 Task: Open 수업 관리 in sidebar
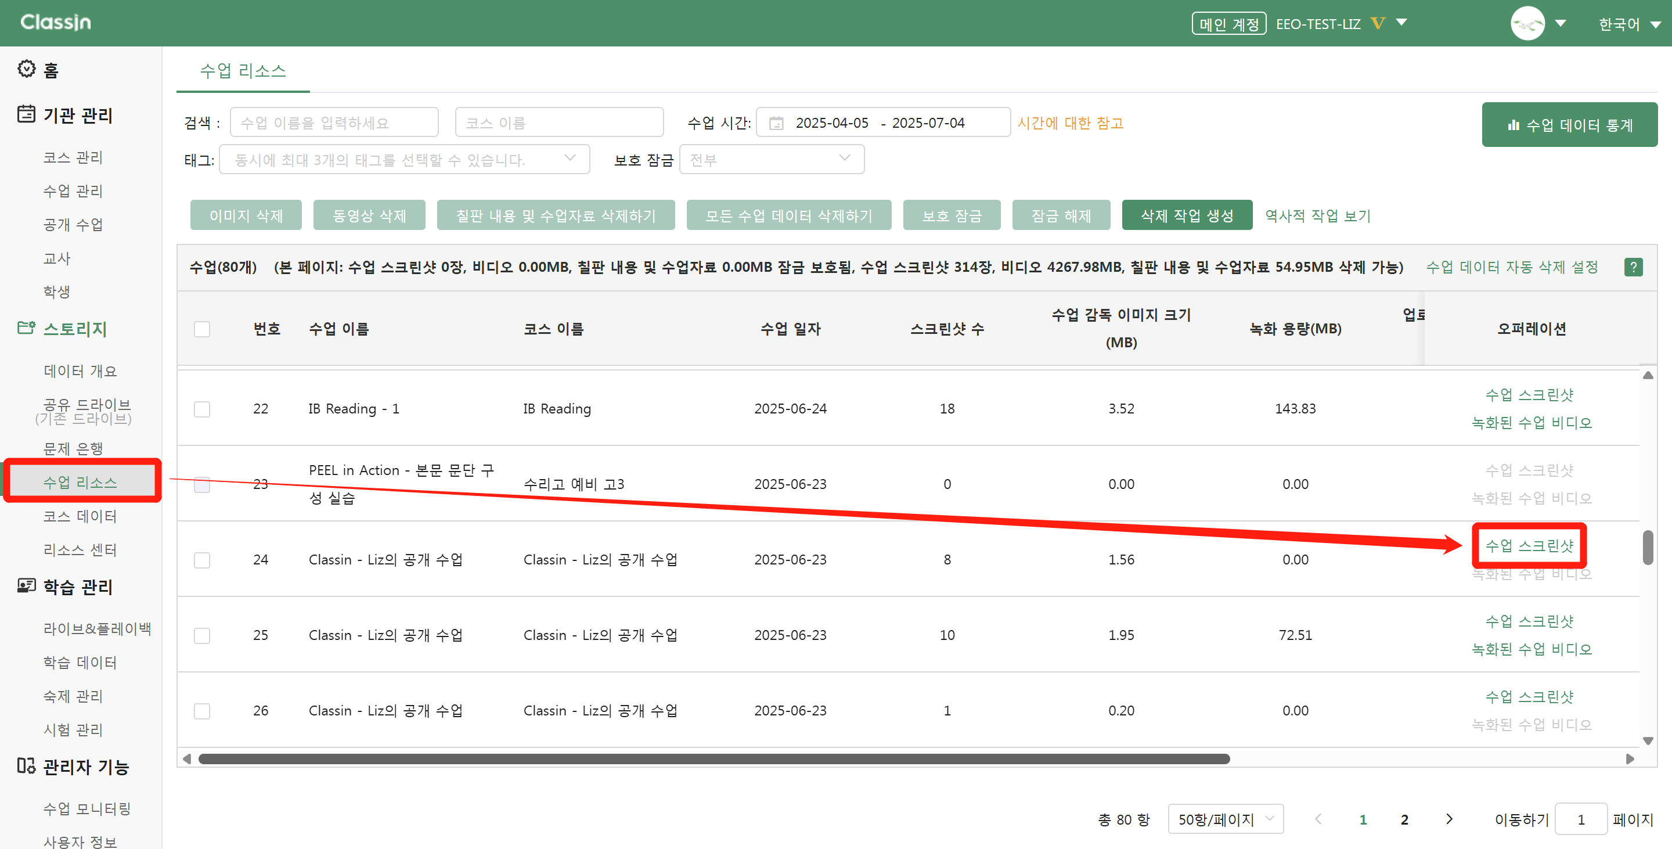(x=73, y=191)
